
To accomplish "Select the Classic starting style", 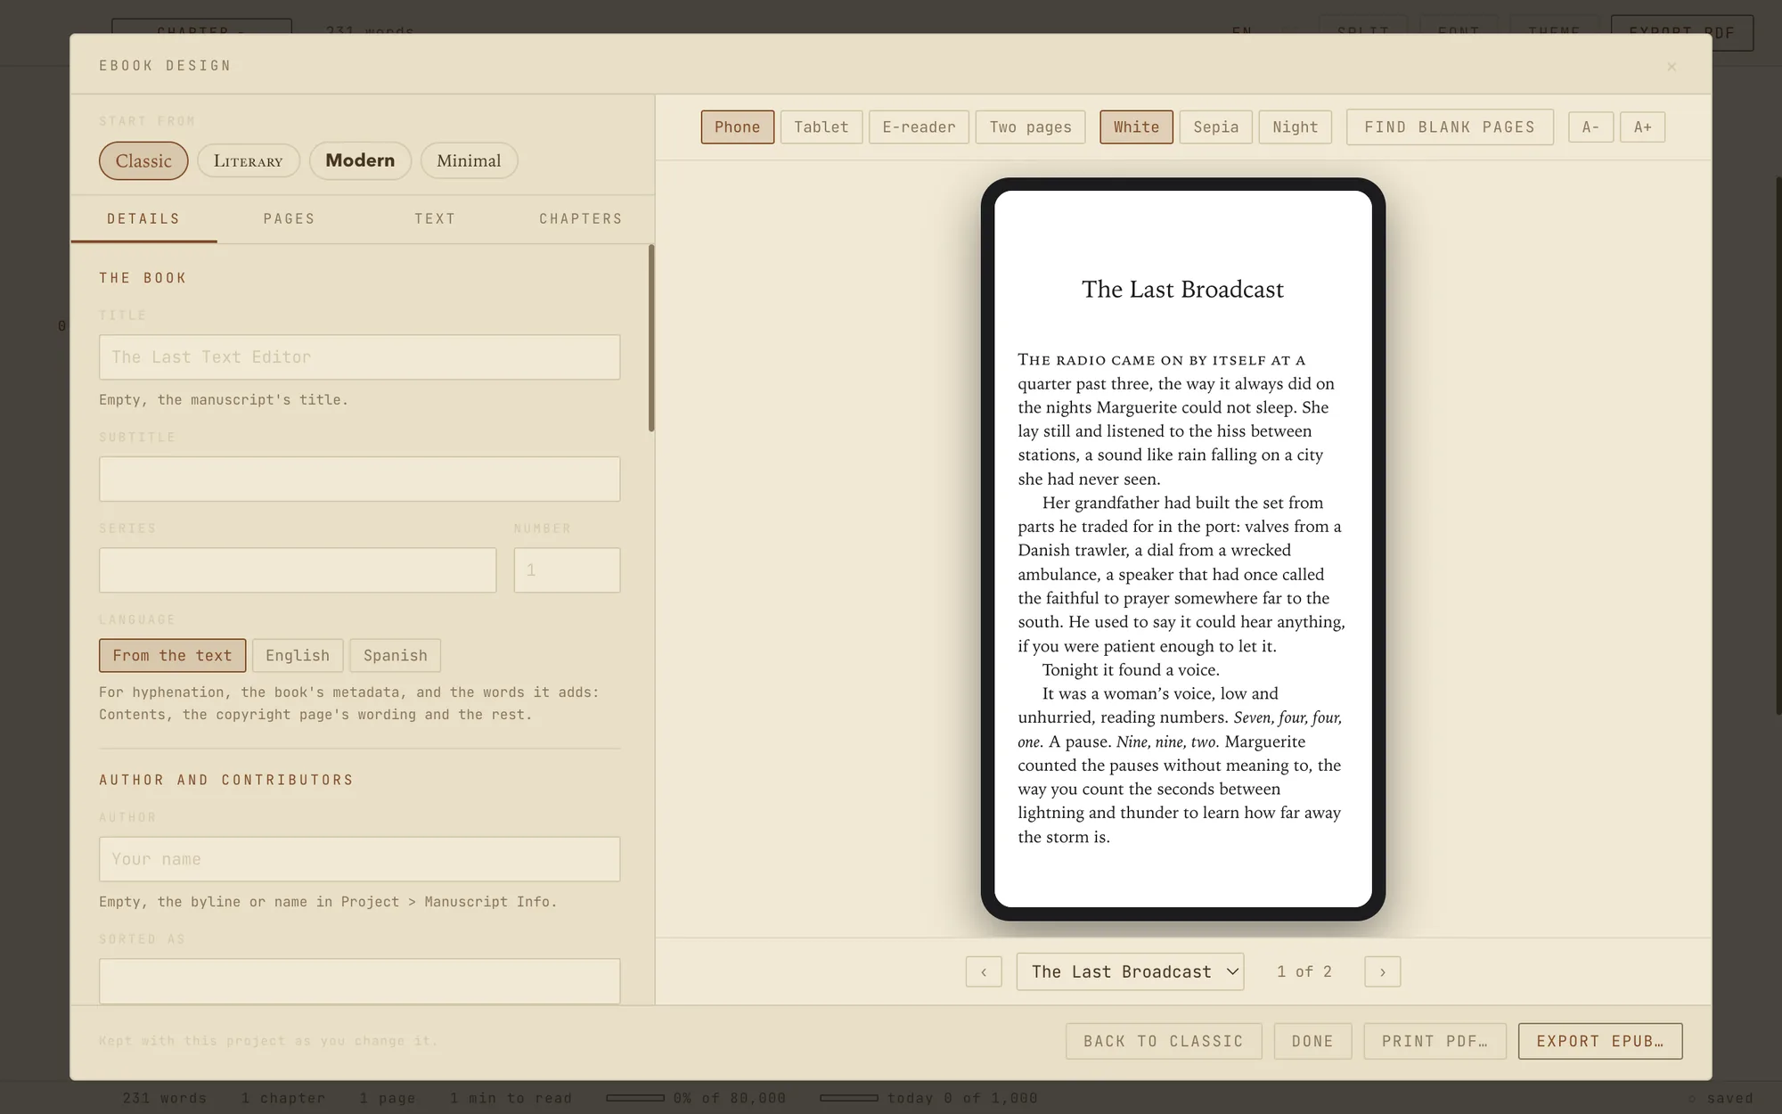I will coord(143,160).
